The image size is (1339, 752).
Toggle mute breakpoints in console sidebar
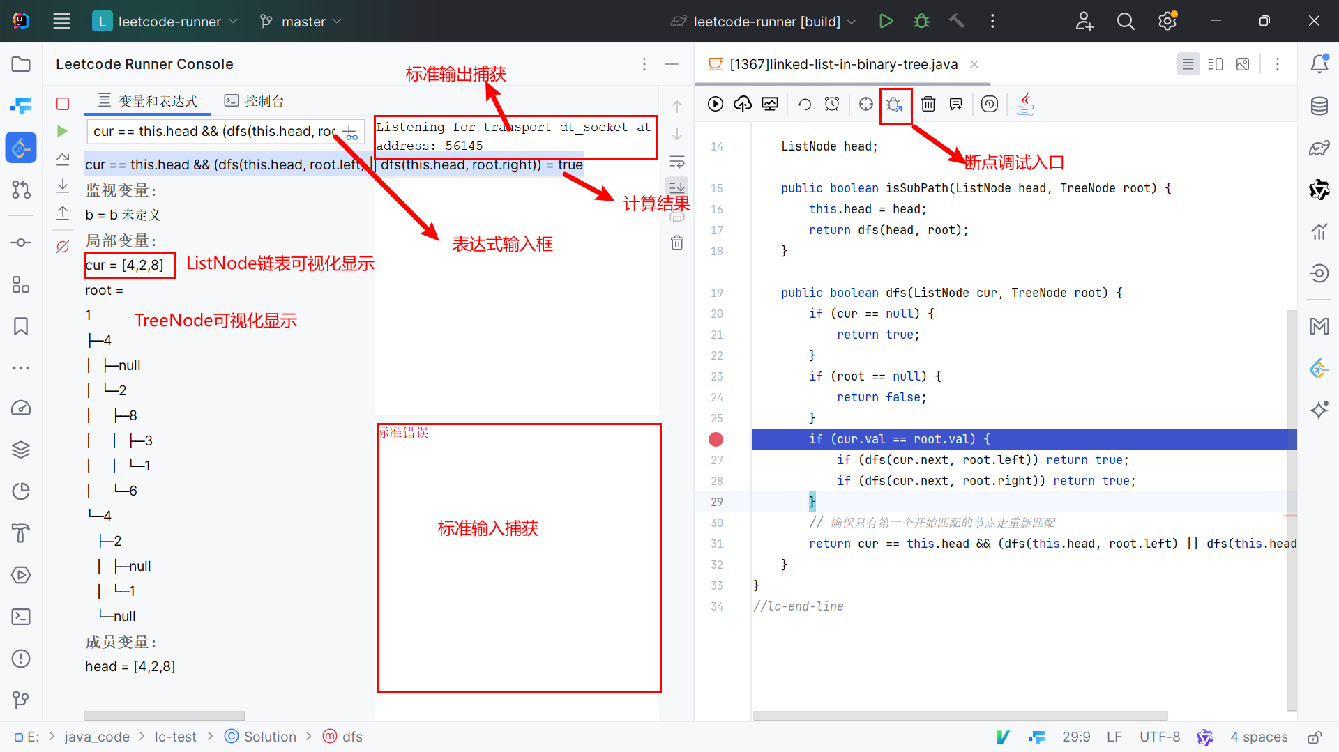pos(63,246)
